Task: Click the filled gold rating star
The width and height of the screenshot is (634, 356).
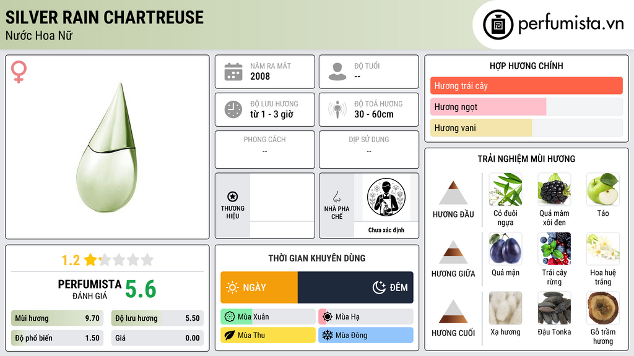Action: [x=91, y=260]
